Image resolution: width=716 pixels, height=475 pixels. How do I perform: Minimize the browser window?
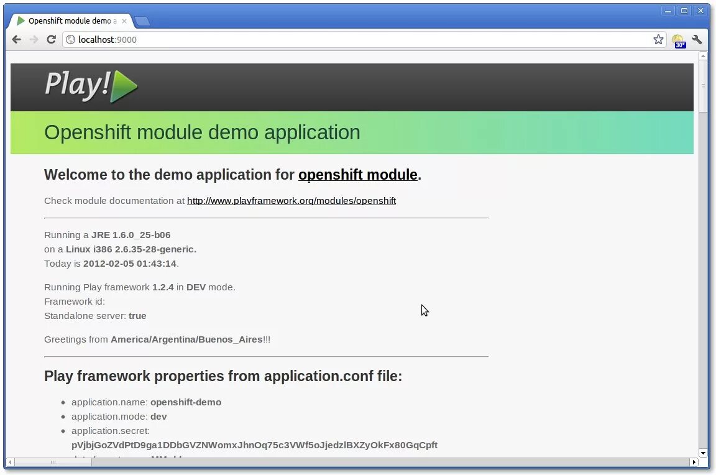click(668, 11)
